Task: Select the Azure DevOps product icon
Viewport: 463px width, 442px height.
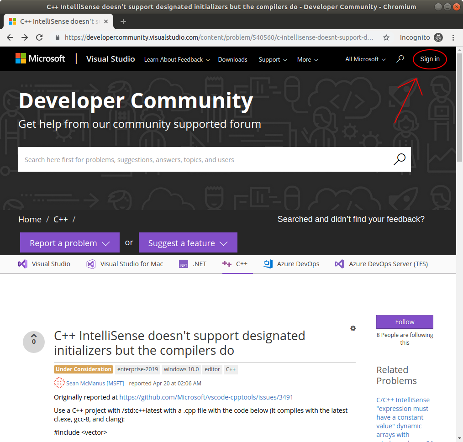Action: coord(268,263)
